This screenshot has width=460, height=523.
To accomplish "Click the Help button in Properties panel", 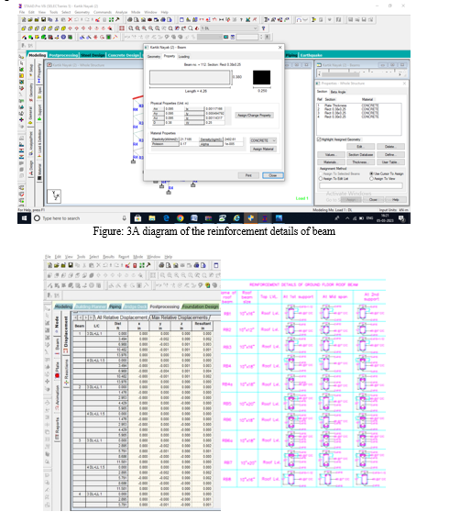I will point(395,199).
